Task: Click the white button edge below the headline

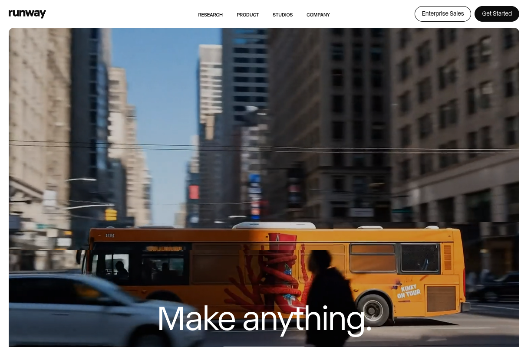Action: [x=264, y=346]
